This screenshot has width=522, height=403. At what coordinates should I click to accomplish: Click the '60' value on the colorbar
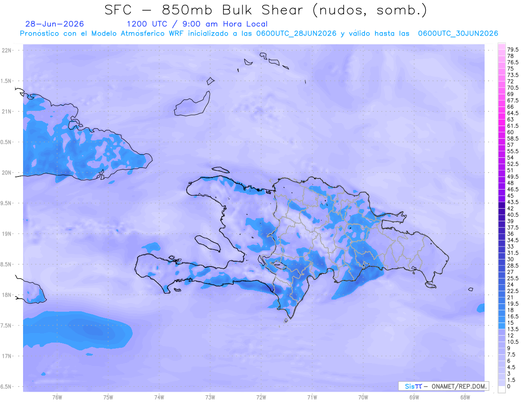pyautogui.click(x=510, y=132)
